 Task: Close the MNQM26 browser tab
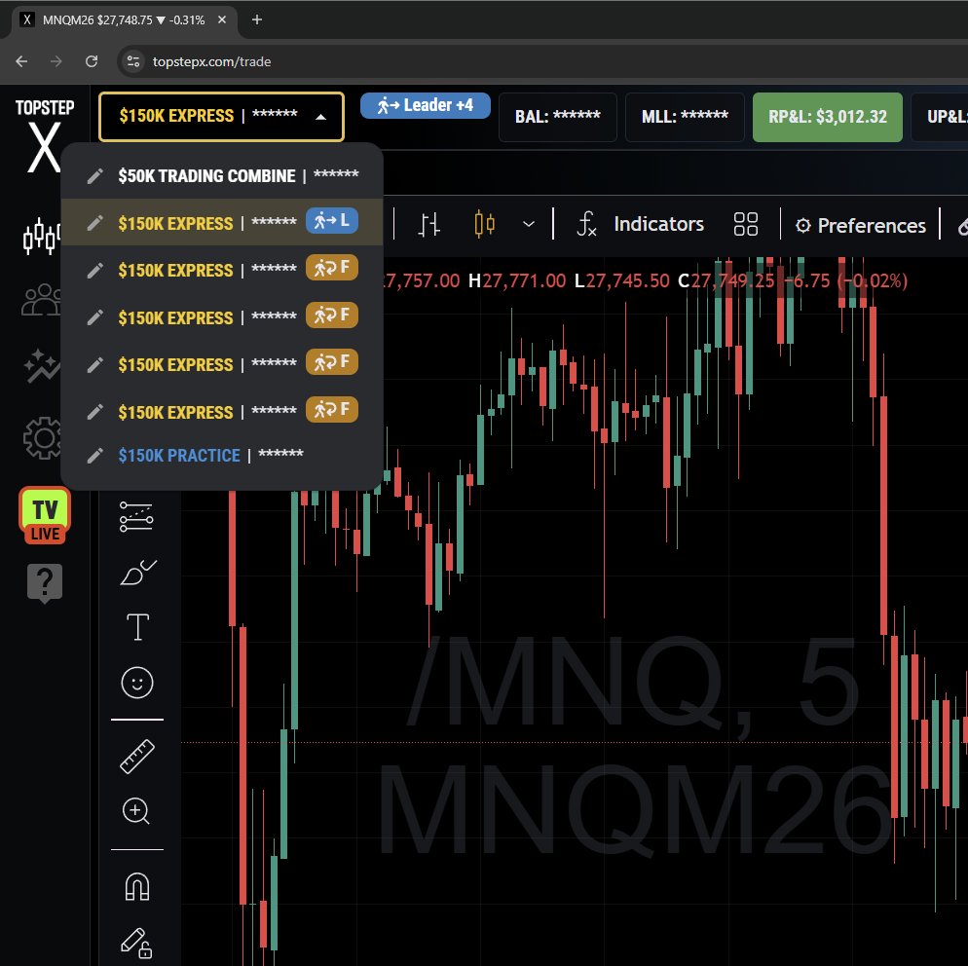pyautogui.click(x=222, y=19)
